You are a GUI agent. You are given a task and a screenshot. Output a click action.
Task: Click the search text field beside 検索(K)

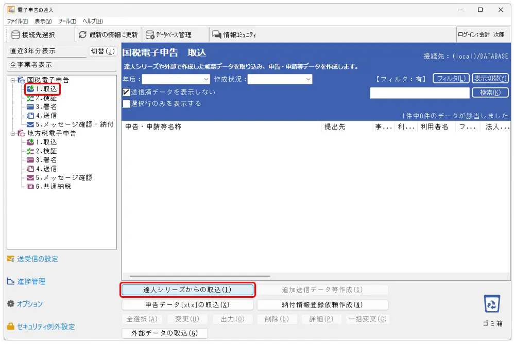pos(419,93)
